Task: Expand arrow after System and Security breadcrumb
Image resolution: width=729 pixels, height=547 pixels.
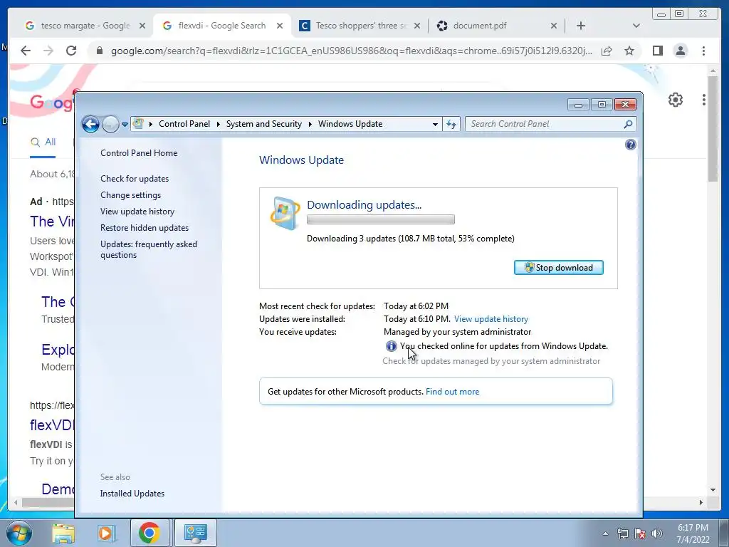Action: [x=310, y=124]
